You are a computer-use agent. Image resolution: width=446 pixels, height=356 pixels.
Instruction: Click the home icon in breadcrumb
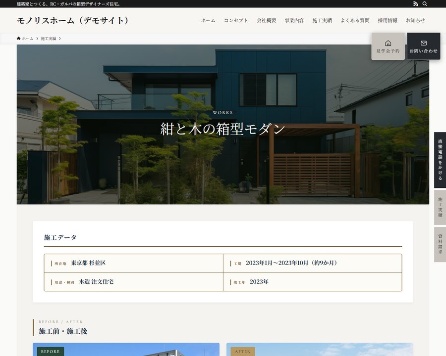point(19,39)
